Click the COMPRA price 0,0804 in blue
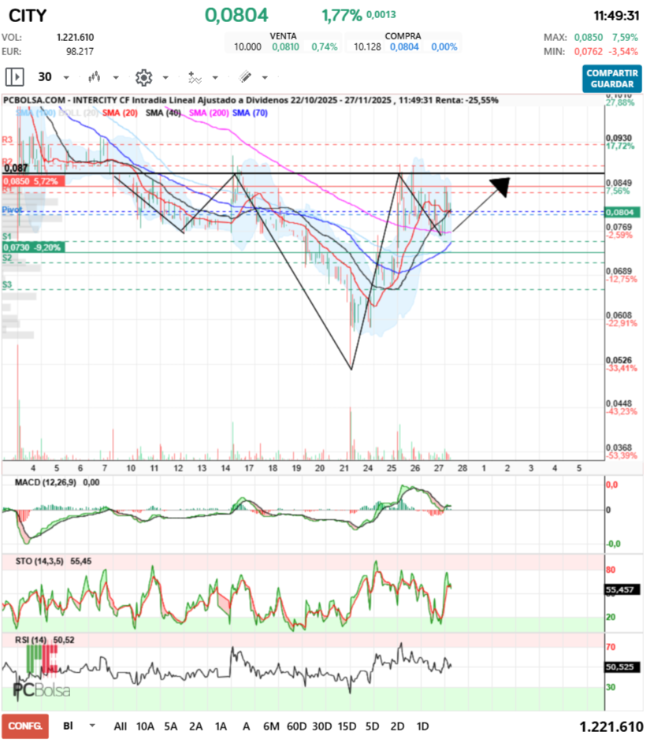The image size is (654, 743). coord(404,47)
